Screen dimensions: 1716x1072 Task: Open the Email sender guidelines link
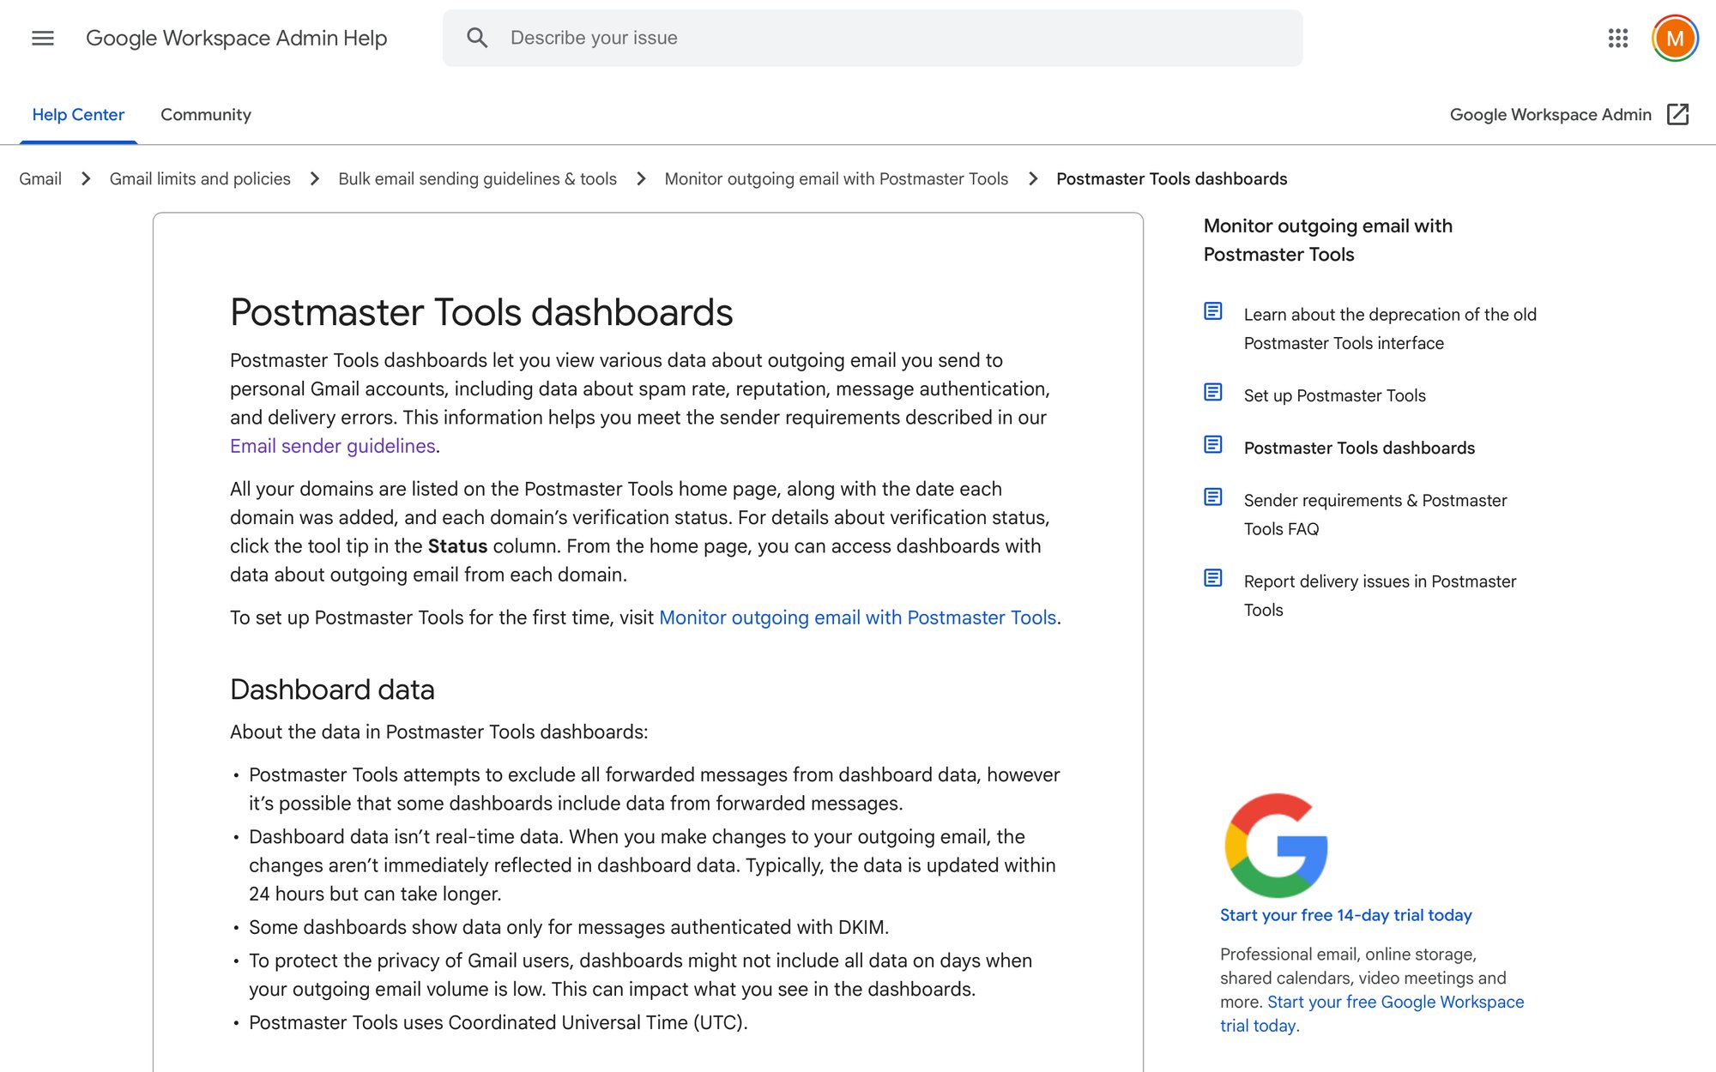click(332, 446)
